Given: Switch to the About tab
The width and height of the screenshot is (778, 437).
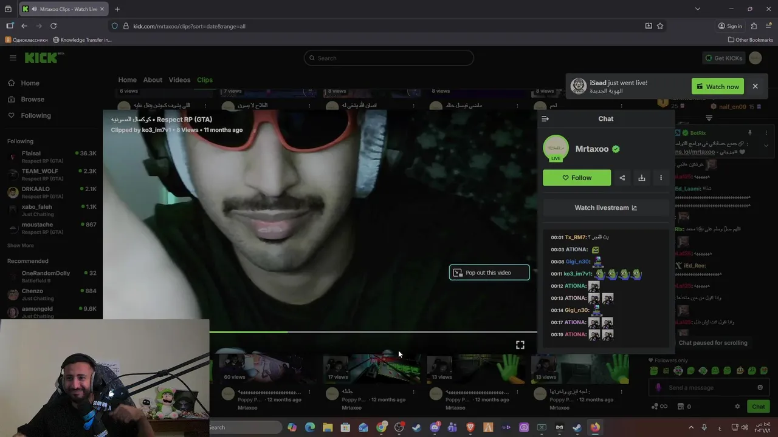Looking at the screenshot, I should point(153,80).
